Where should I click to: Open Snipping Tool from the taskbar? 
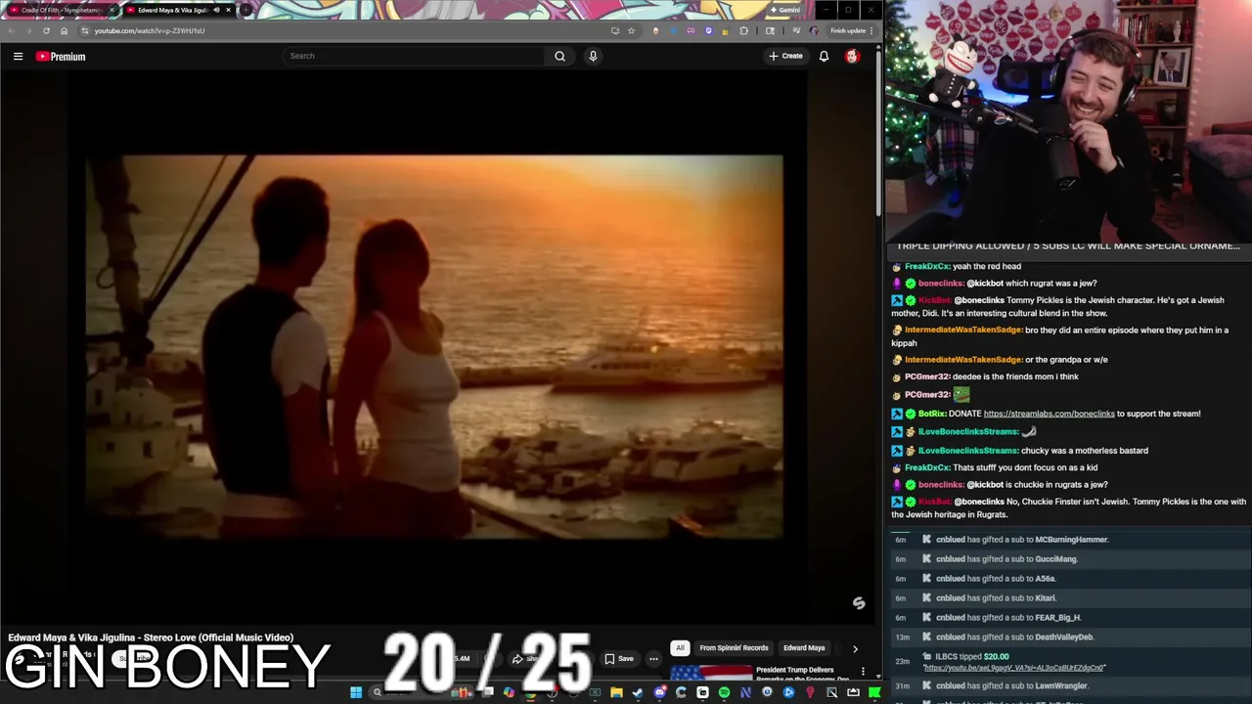(x=831, y=692)
